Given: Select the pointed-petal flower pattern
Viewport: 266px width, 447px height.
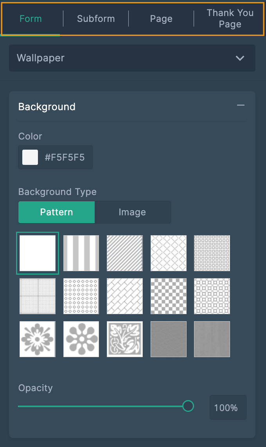Looking at the screenshot, I should pyautogui.click(x=38, y=339).
